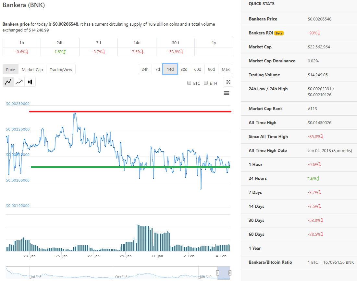Click the -3.7% 7d change cell

(98, 52)
